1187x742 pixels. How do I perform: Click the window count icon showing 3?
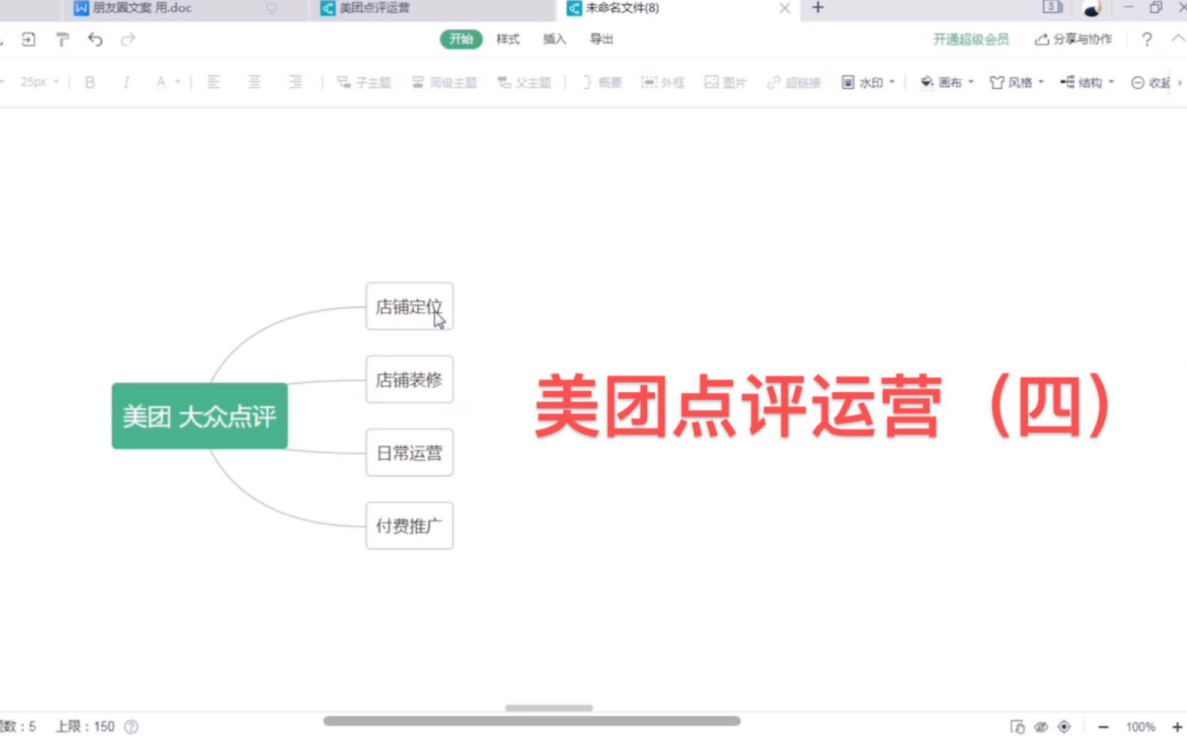click(1052, 7)
